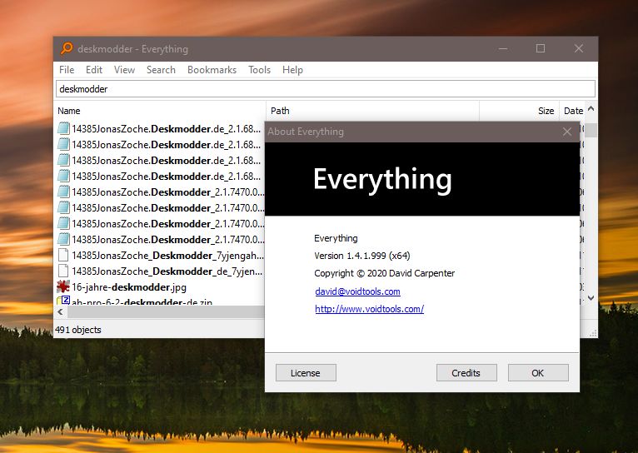Sort results by Path column header

point(372,111)
